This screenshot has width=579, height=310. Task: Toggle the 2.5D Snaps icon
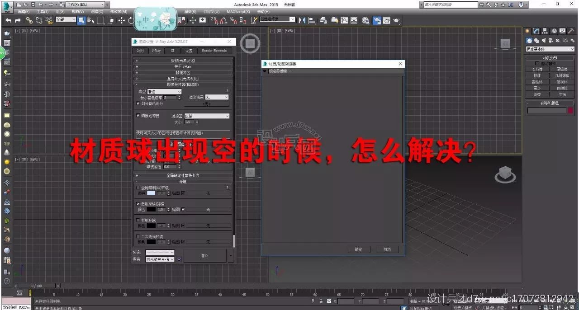[x=214, y=20]
